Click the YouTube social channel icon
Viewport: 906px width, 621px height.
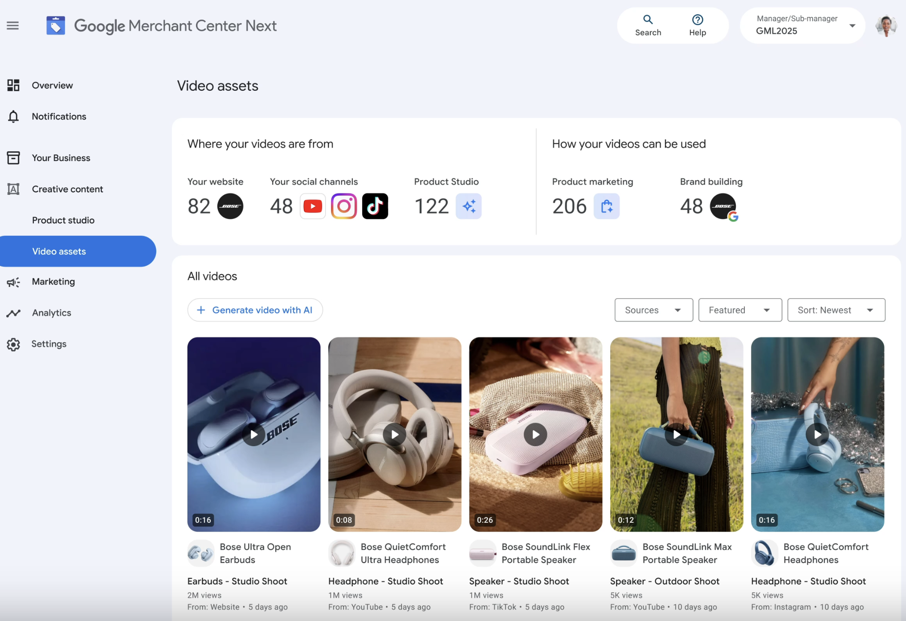(x=313, y=206)
